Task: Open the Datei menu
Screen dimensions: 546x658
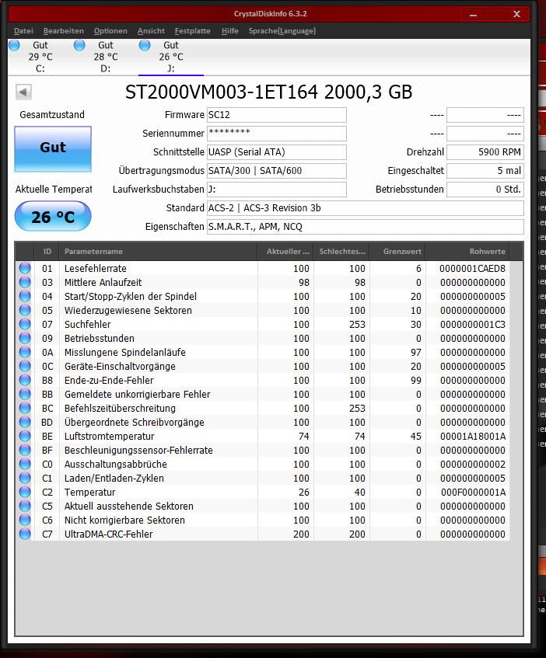Action: coord(23,30)
